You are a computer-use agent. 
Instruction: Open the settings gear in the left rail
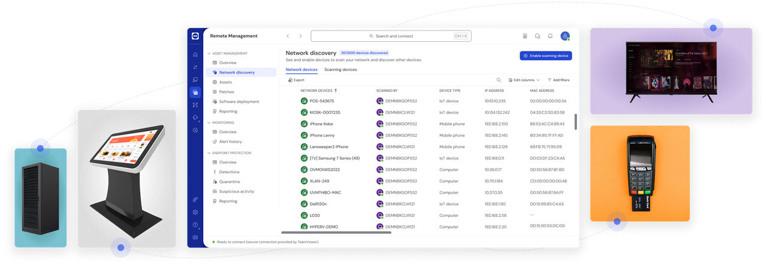point(195,212)
